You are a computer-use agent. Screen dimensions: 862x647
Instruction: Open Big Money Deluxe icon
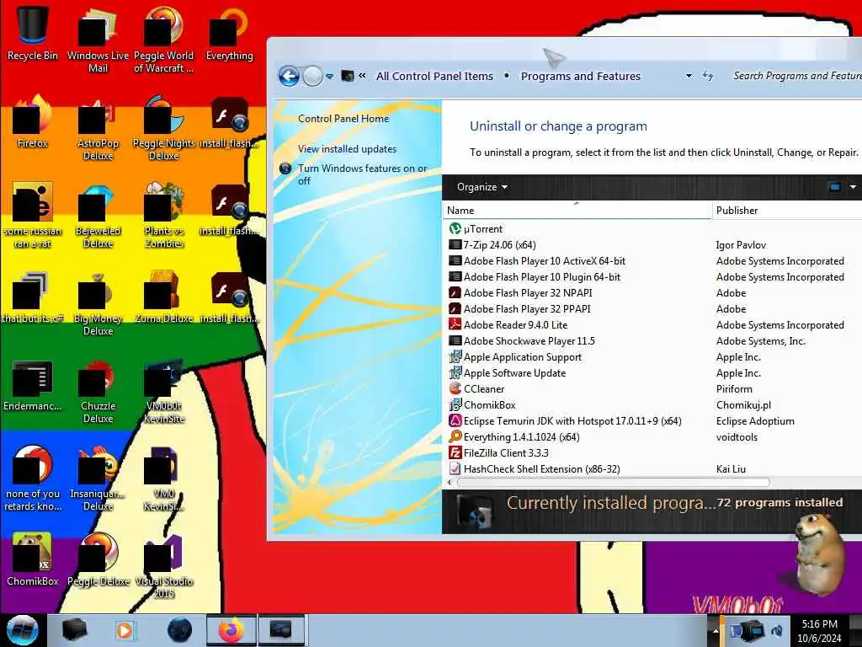pyautogui.click(x=98, y=303)
